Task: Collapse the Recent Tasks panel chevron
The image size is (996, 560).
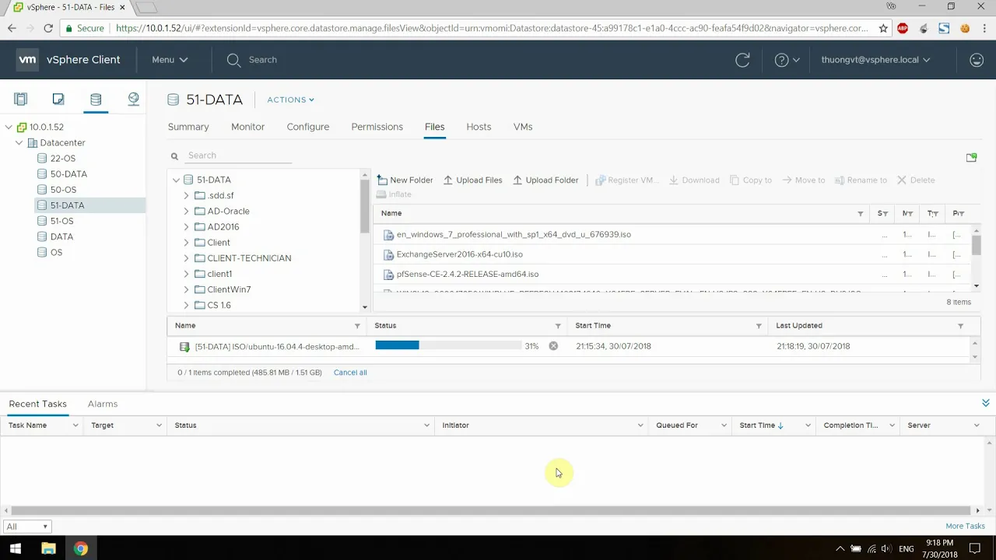Action: [x=985, y=403]
